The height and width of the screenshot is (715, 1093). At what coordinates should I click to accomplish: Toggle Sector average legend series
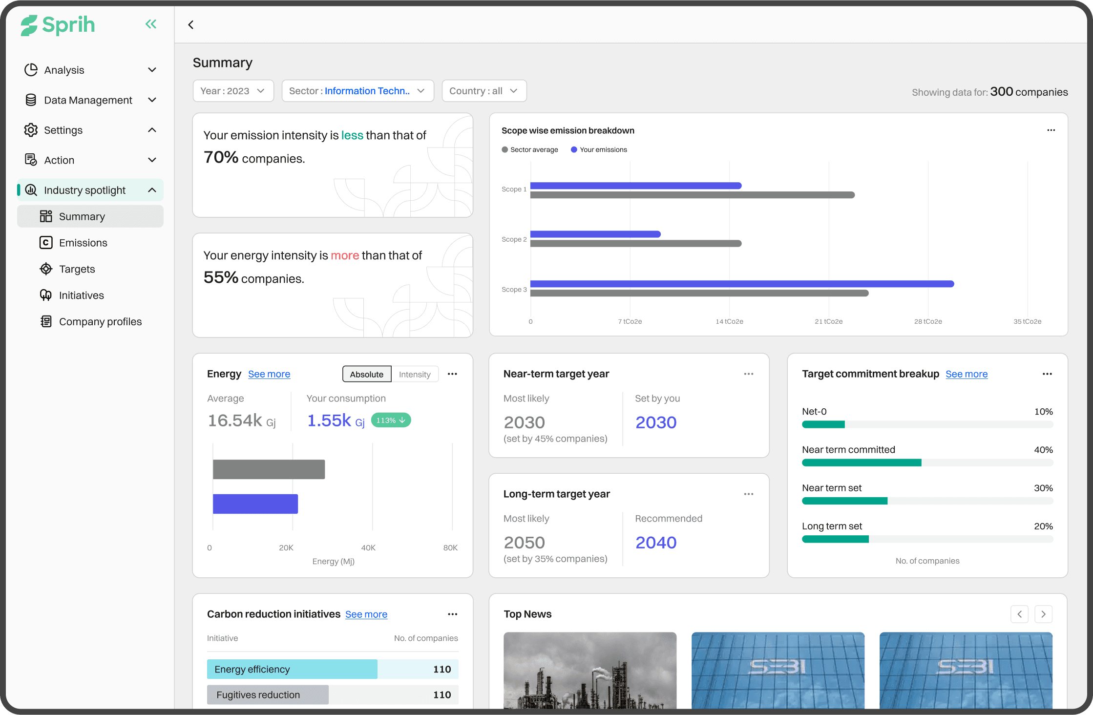(530, 150)
